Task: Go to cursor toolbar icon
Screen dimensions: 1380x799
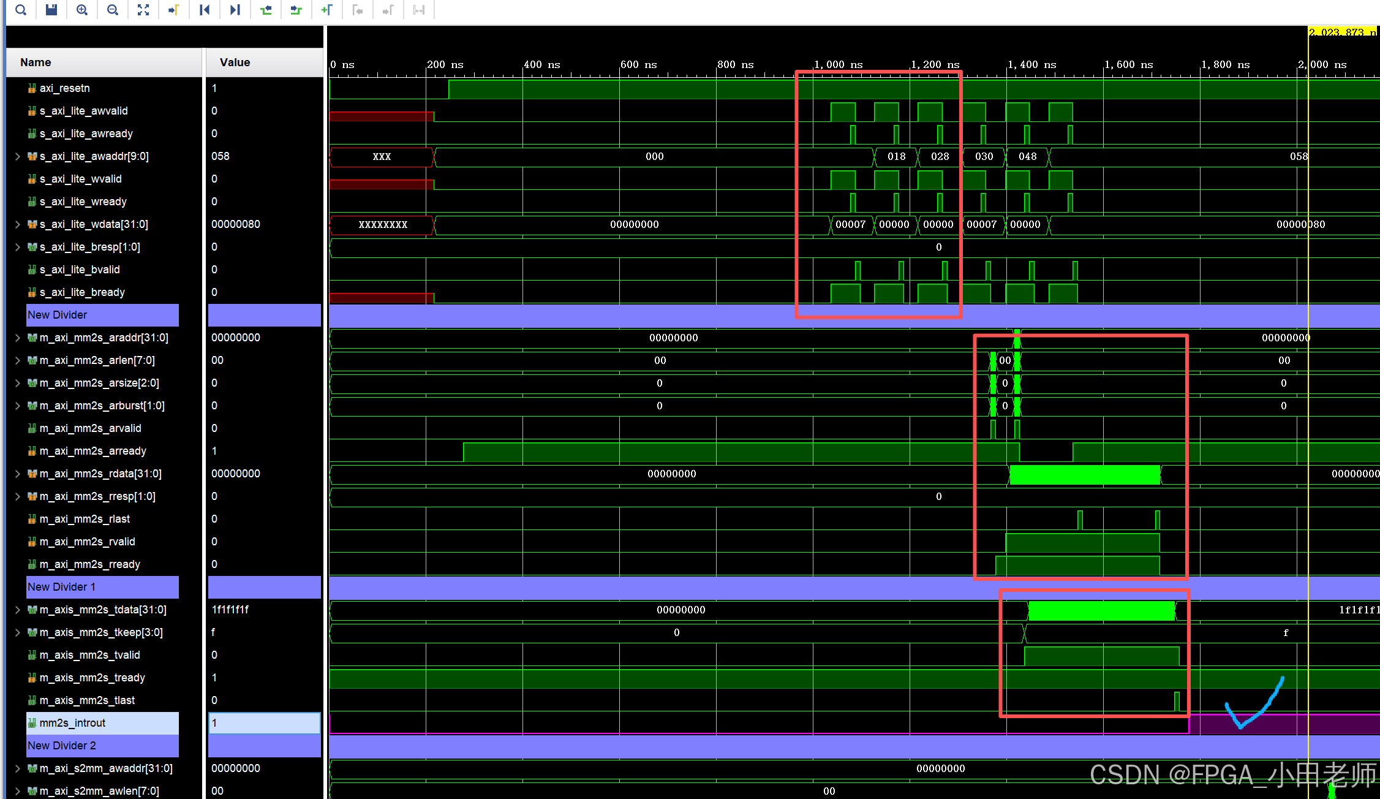Action: click(174, 10)
